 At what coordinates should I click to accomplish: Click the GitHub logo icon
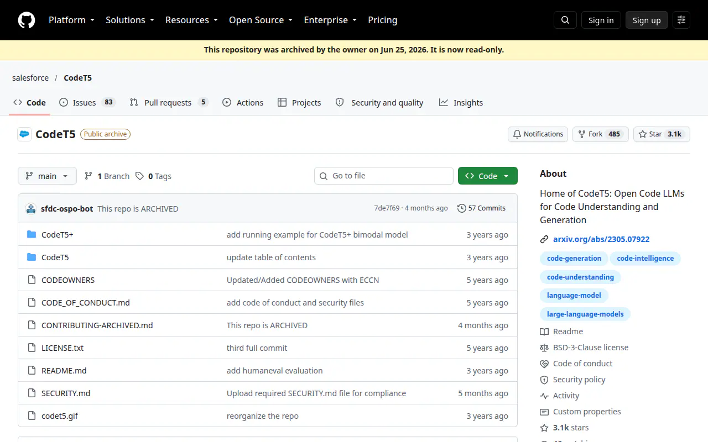[27, 20]
